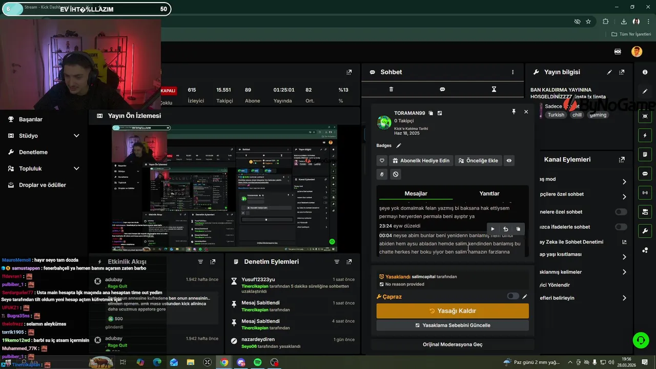Viewport: 656px width, 369px height.
Task: Toggle the 'ızca ifadelerle sohbet' switch
Action: coord(621,227)
